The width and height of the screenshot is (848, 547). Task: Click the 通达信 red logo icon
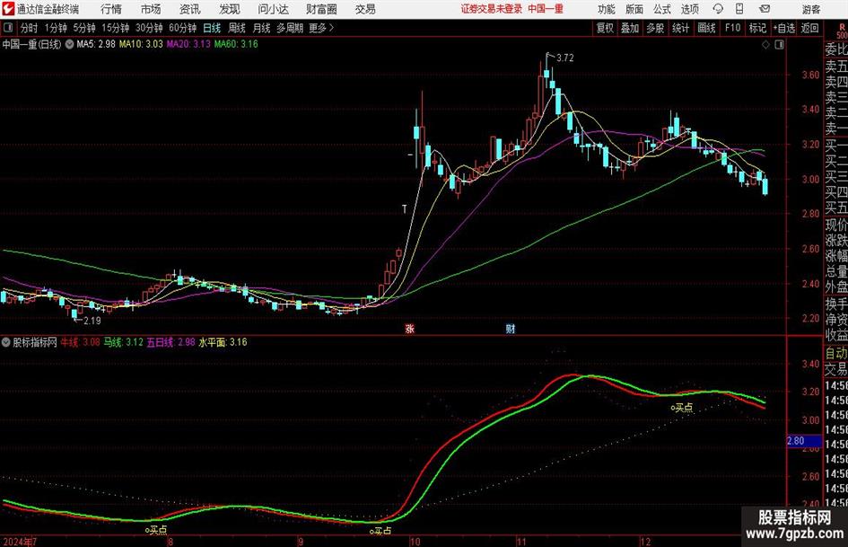point(7,9)
